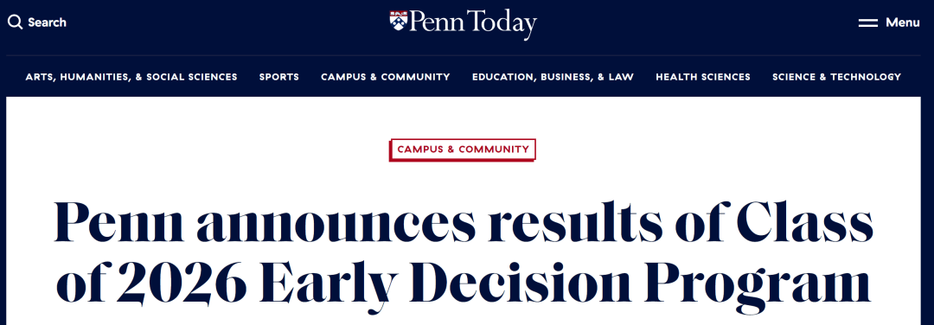The image size is (934, 325).
Task: Click the magnifying glass search icon
Action: (x=15, y=22)
